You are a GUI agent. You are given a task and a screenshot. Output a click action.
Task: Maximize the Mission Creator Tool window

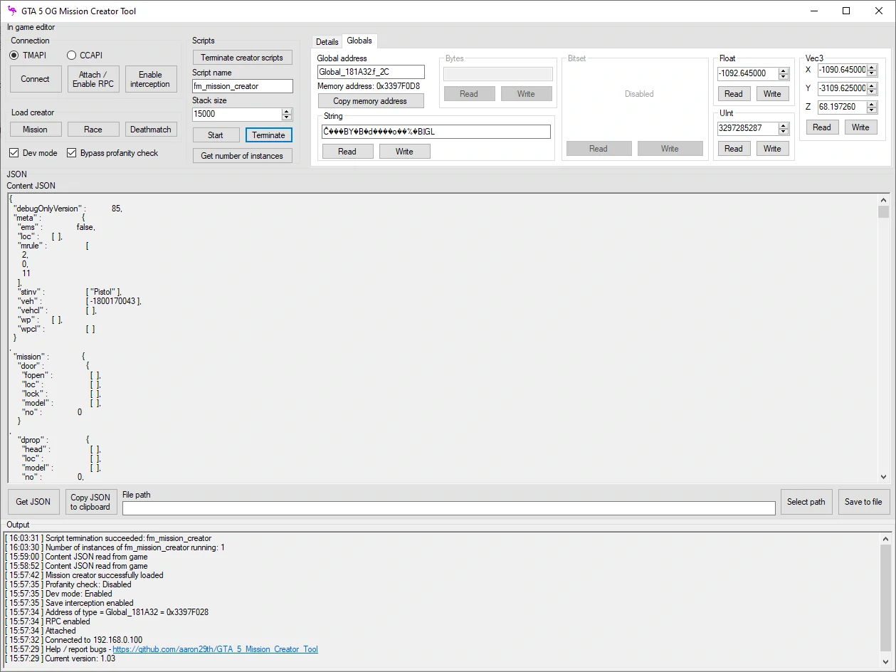[846, 11]
